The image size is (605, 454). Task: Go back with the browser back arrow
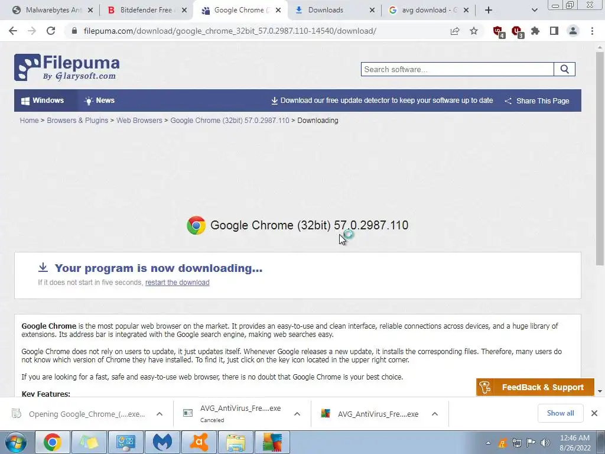click(13, 31)
